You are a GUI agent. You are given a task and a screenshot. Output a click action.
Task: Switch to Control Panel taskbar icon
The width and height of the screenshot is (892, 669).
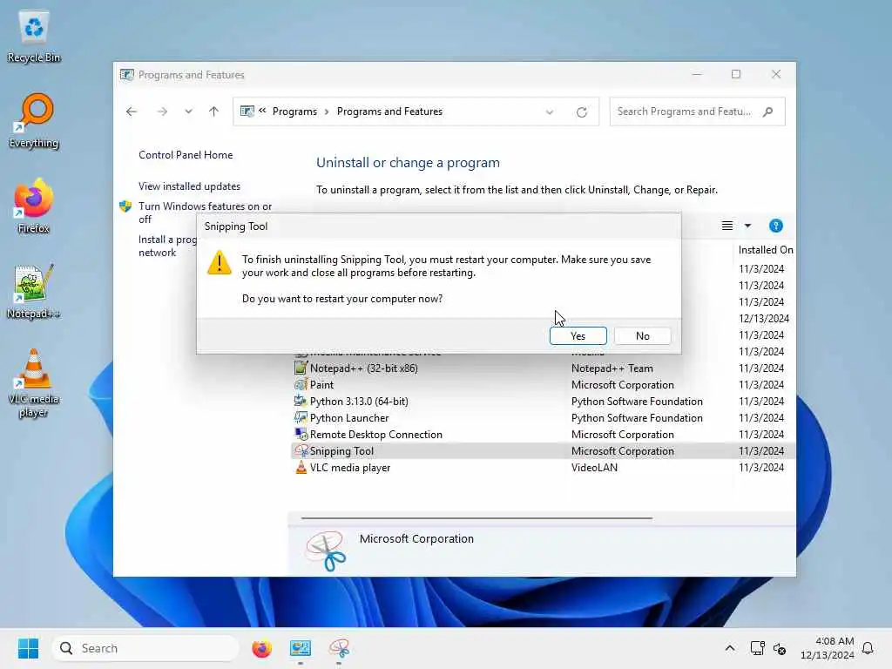[301, 648]
